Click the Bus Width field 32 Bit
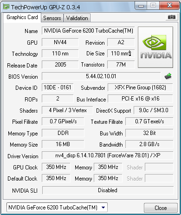181x215 pixels. pos(149,133)
